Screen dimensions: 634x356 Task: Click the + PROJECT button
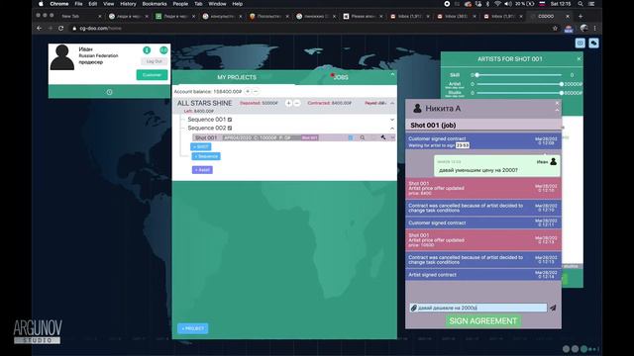click(193, 328)
